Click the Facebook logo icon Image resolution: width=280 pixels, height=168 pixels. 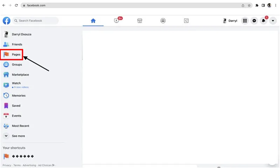(x=6, y=21)
